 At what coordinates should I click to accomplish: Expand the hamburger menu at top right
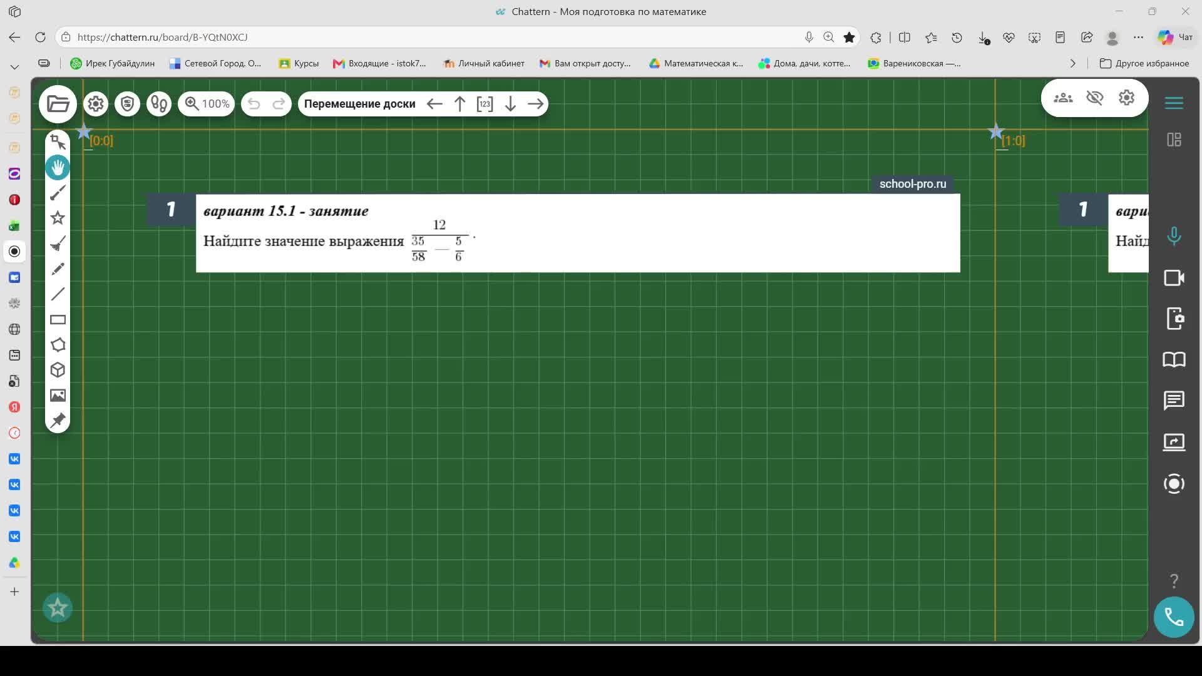(1174, 103)
